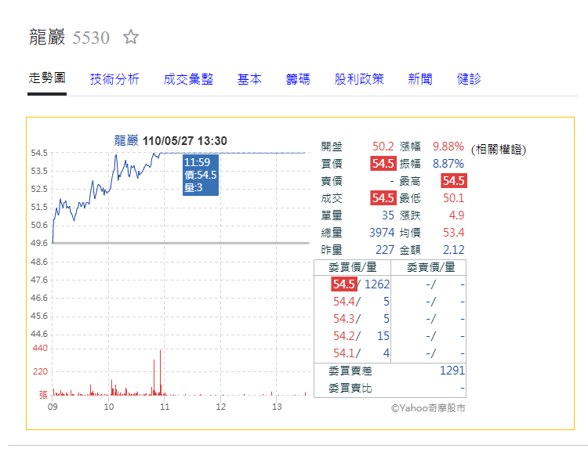View the 股利政策 tab

pyautogui.click(x=359, y=79)
